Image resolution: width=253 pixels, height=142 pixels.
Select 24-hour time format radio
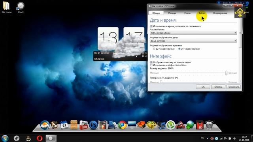[179, 49]
